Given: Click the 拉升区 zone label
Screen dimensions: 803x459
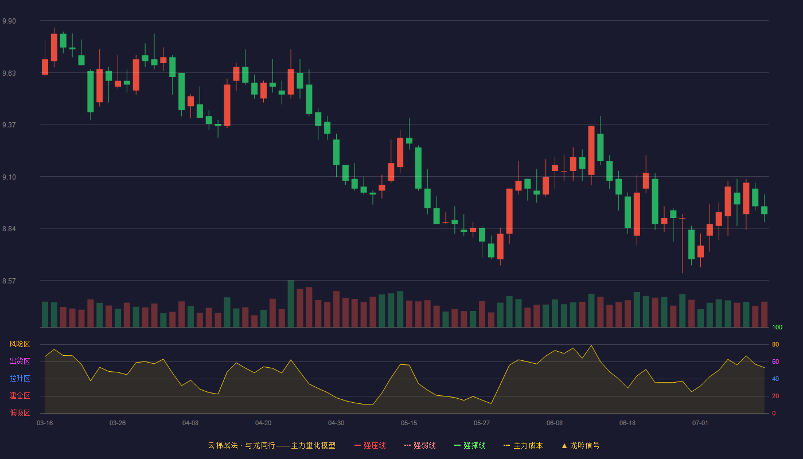Looking at the screenshot, I should pos(20,379).
